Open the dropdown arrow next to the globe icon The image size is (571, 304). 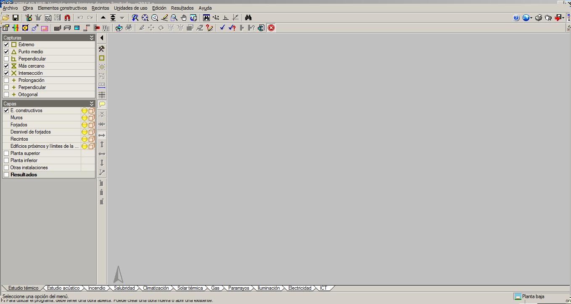point(531,18)
